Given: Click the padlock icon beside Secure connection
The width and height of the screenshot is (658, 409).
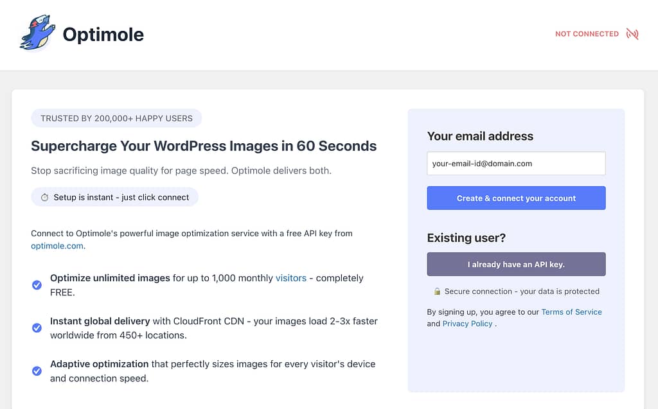Looking at the screenshot, I should 437,291.
